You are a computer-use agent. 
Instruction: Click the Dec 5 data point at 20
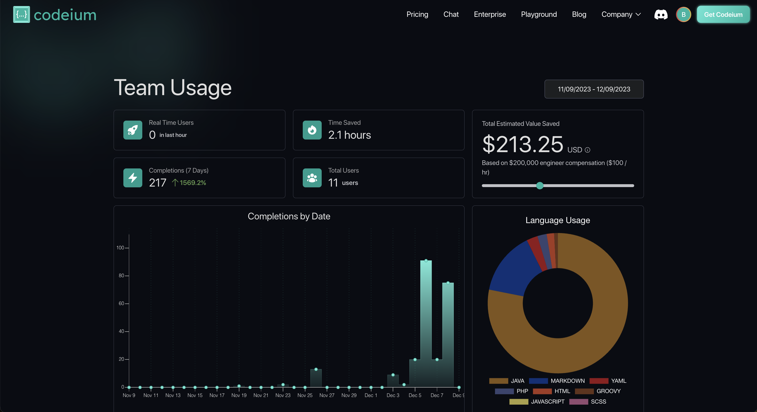point(415,359)
